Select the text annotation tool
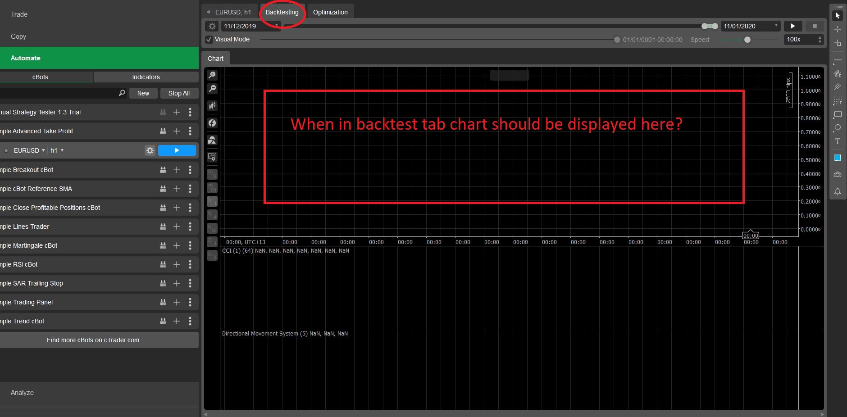Image resolution: width=847 pixels, height=417 pixels. (838, 141)
